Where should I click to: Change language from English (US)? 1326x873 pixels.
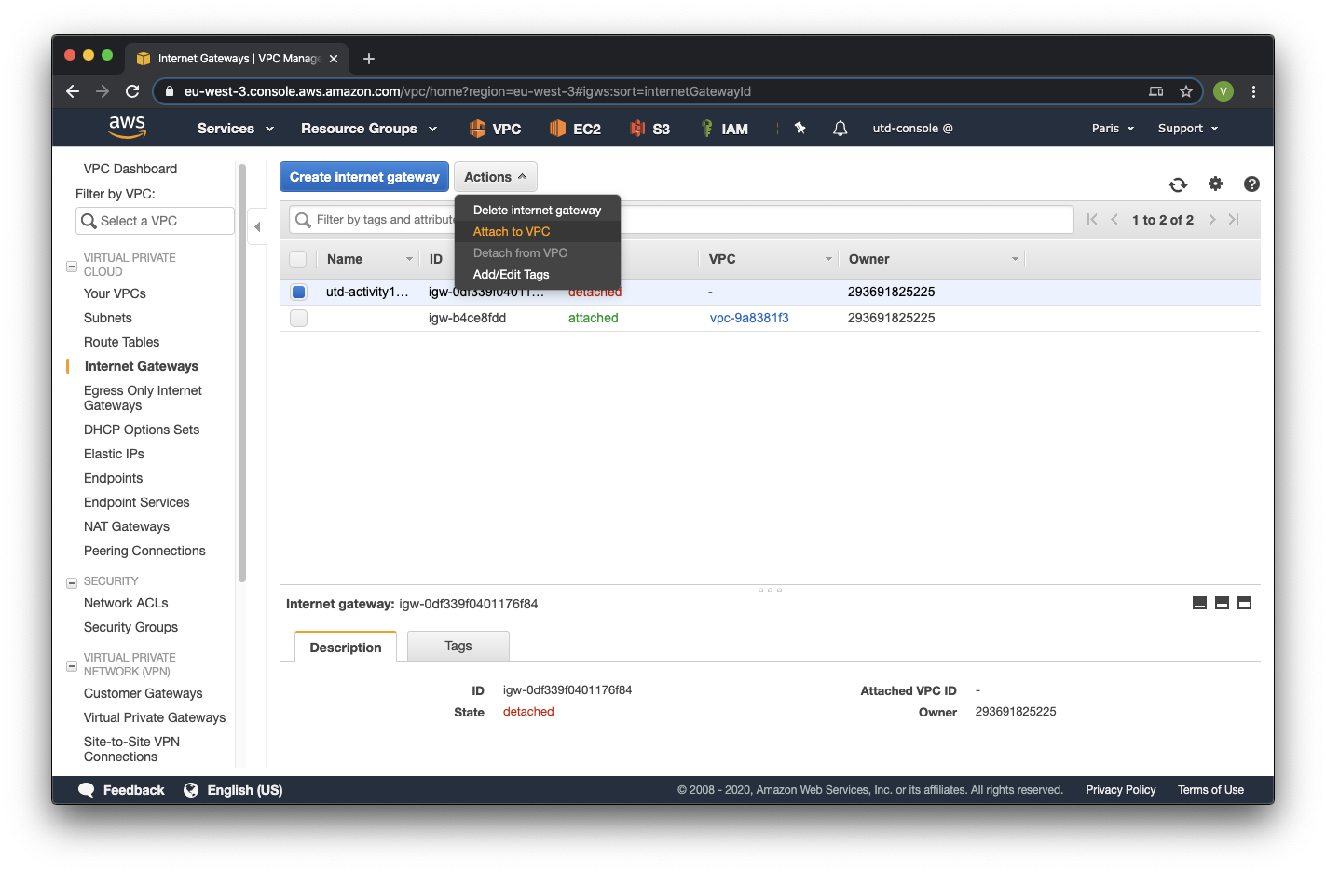[x=233, y=790]
